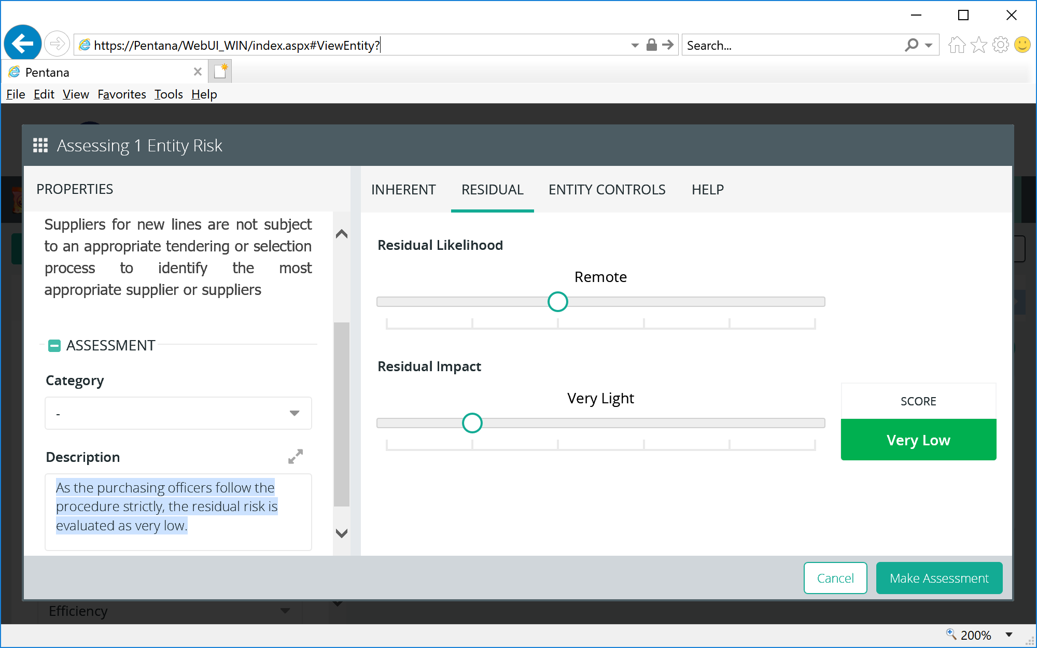Click the browser back arrow button

pos(22,44)
